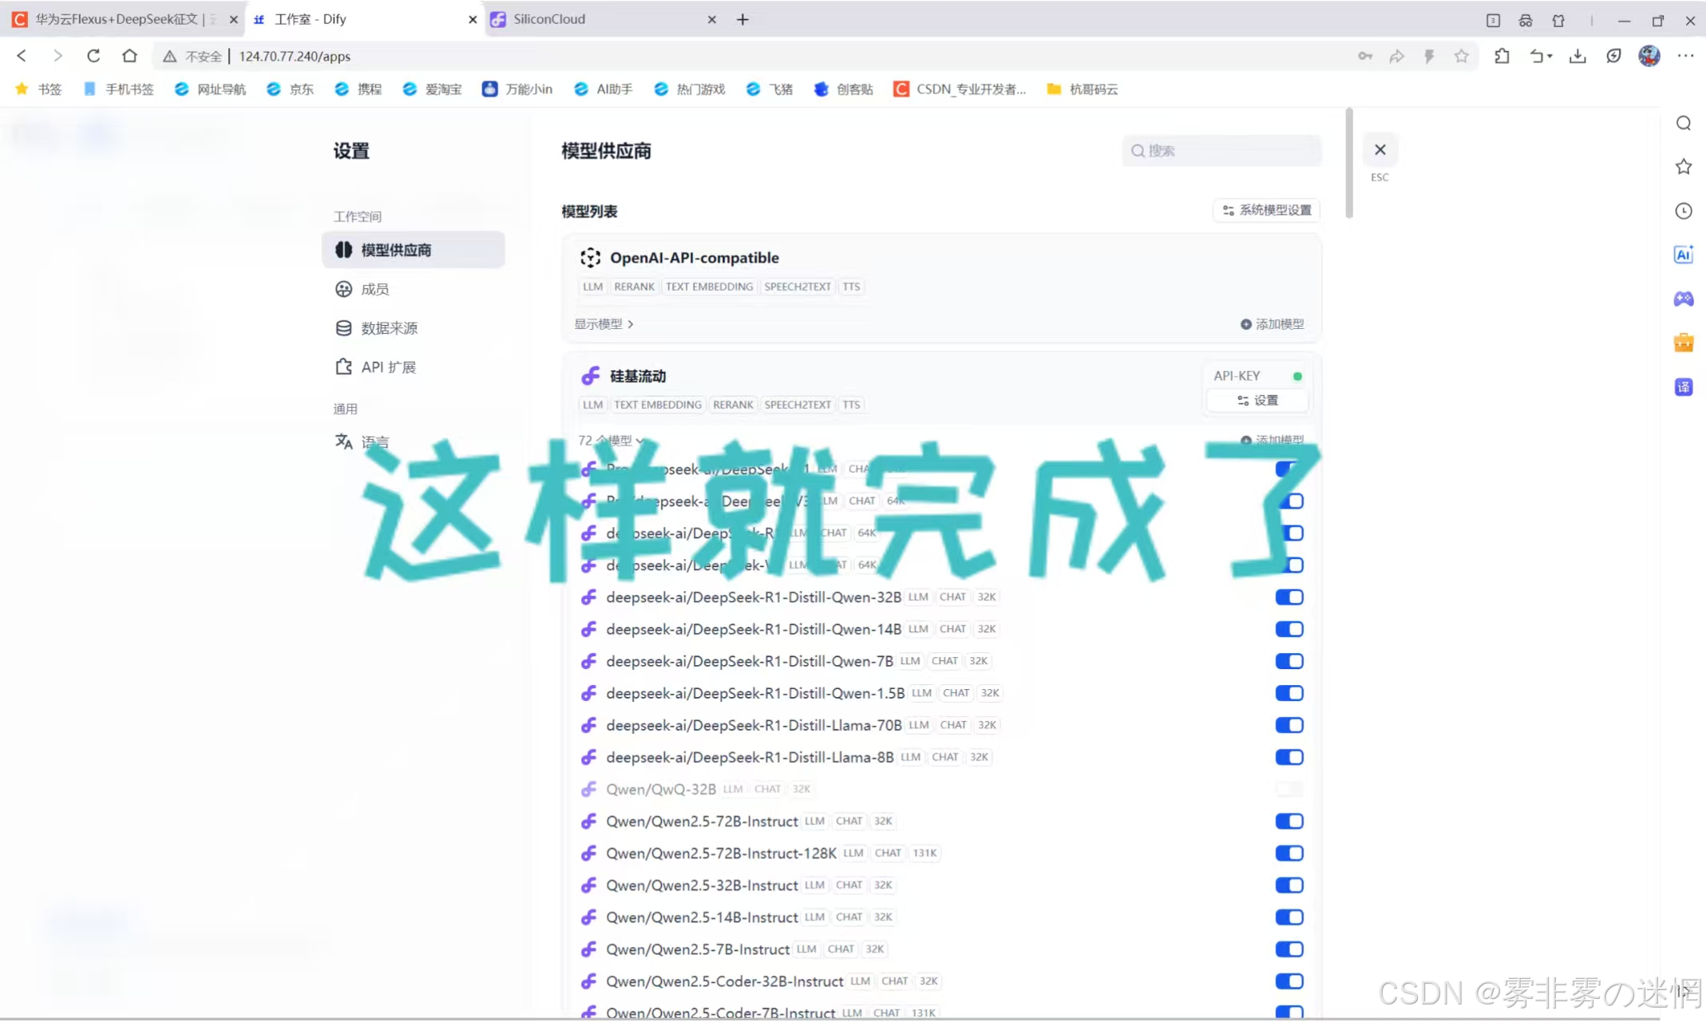The image size is (1706, 1022).
Task: Toggle DeepSeek-R1-Distill-Qwen-14B model switch
Action: point(1289,629)
